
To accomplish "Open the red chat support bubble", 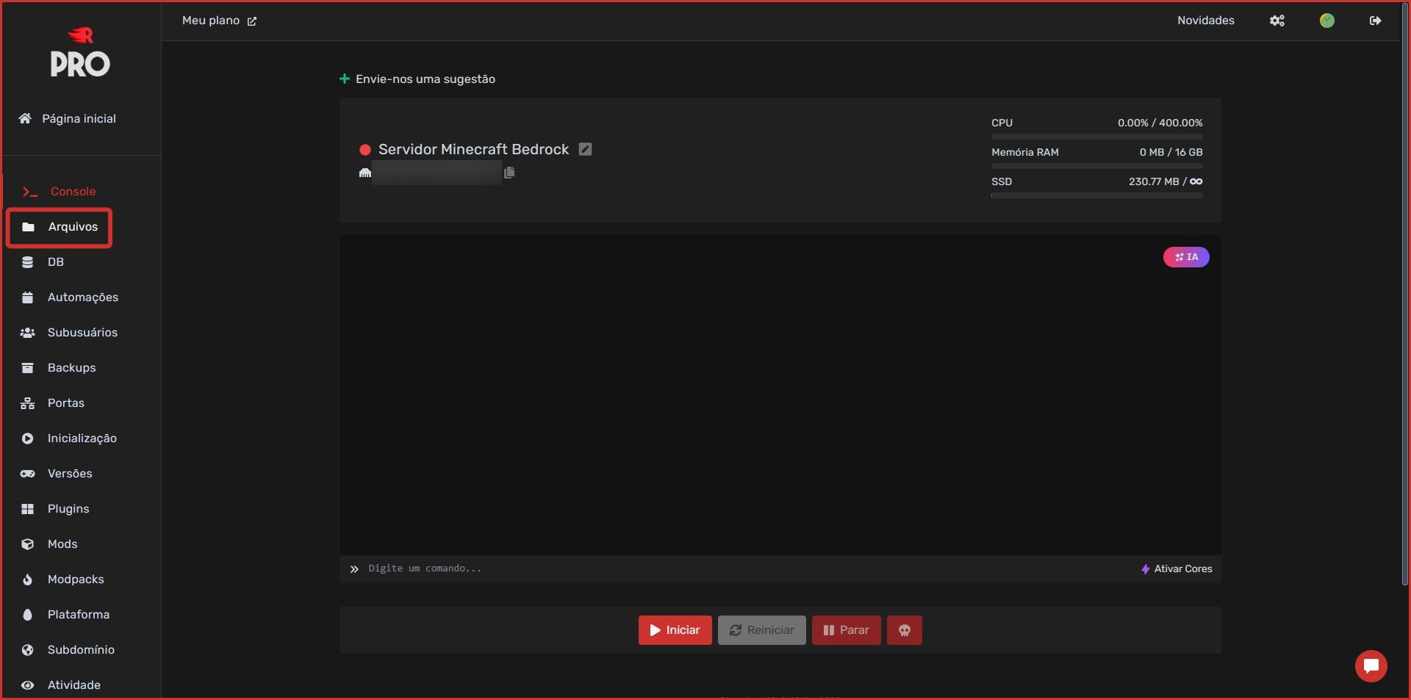I will (x=1371, y=666).
